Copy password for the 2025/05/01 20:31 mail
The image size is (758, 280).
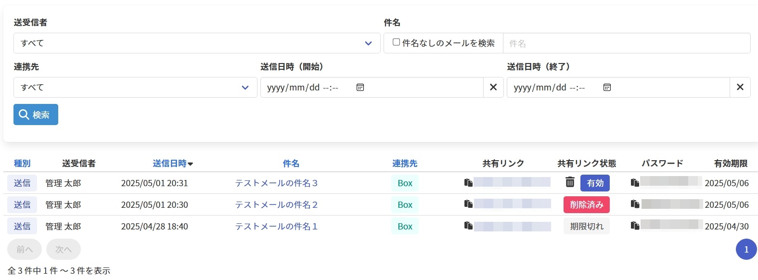635,182
